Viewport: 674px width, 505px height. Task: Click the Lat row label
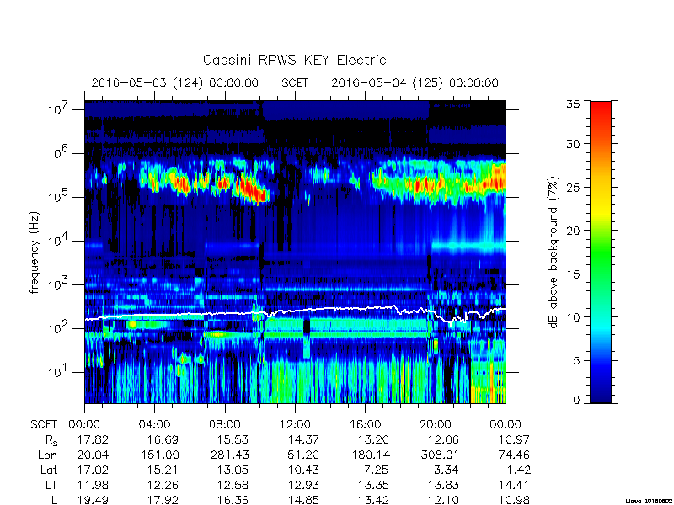click(49, 470)
